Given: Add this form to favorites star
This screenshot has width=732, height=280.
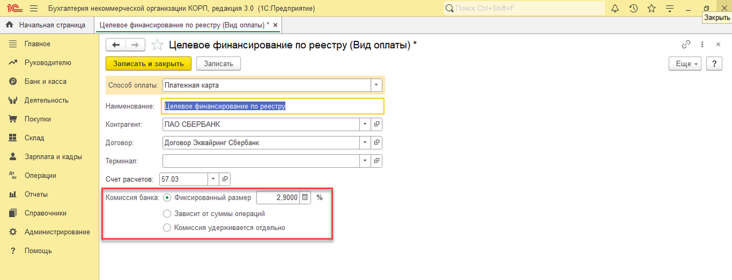Looking at the screenshot, I should 157,45.
